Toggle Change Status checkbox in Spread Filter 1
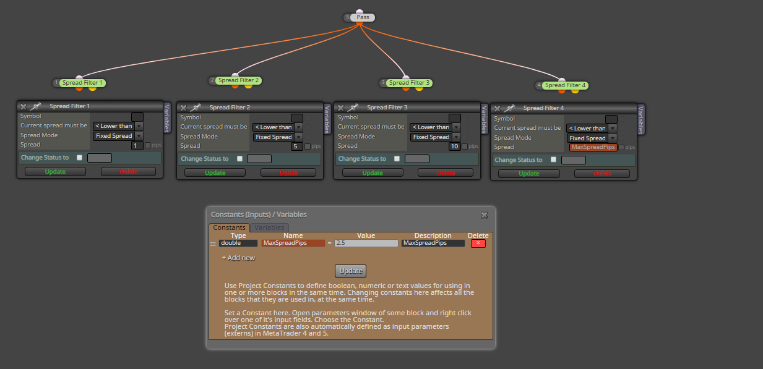The height and width of the screenshot is (369, 763). pyautogui.click(x=79, y=158)
